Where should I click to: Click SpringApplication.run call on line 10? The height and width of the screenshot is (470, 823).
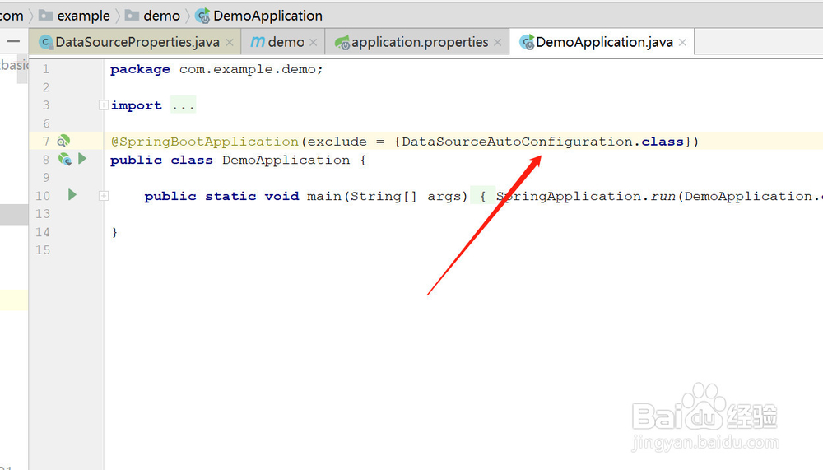coord(586,197)
